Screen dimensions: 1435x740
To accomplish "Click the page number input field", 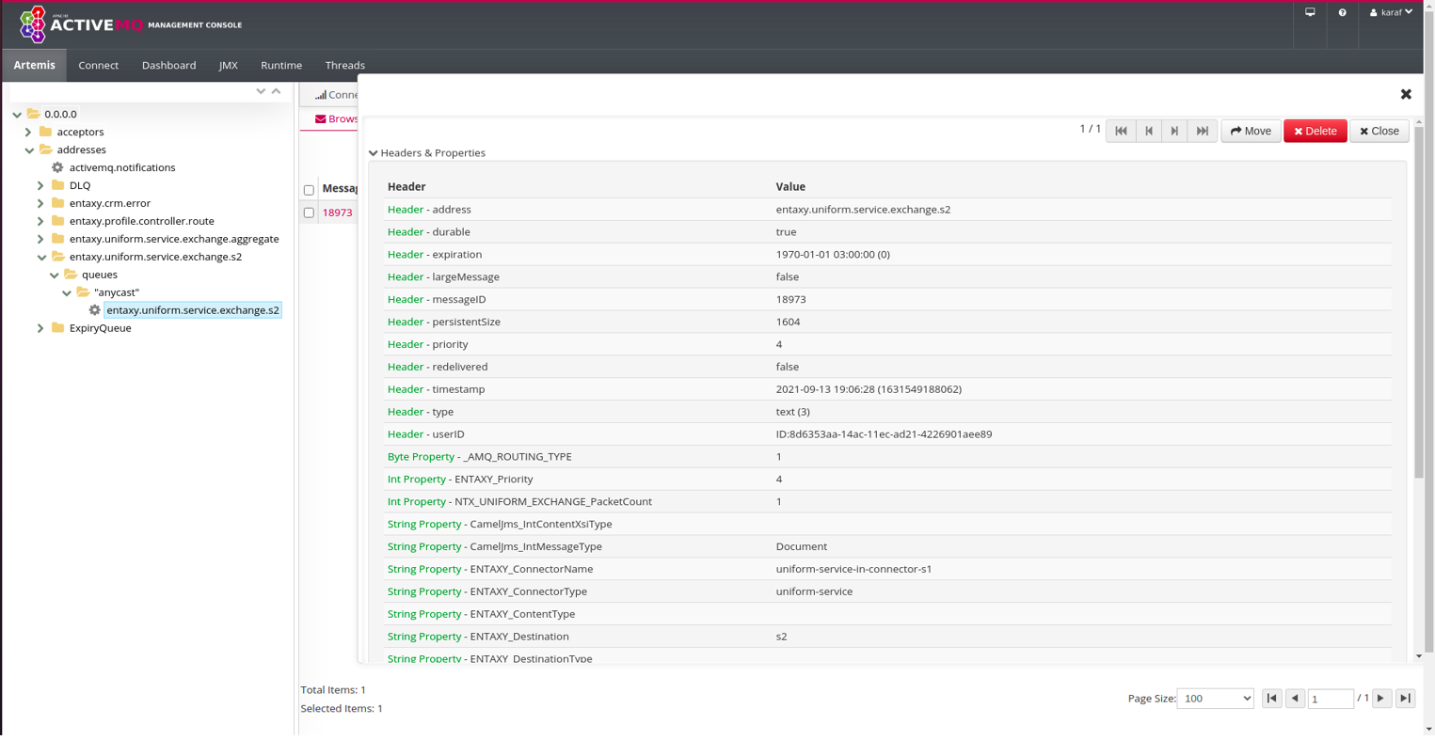I will coord(1330,699).
